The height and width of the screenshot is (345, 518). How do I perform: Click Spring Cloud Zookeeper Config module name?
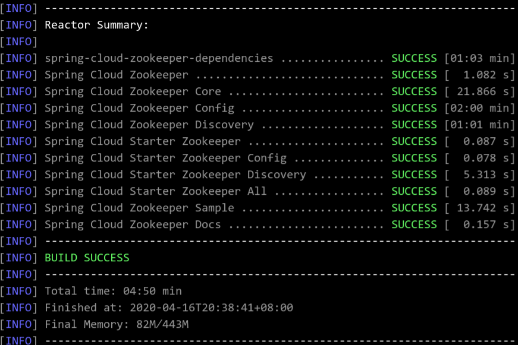click(x=139, y=108)
